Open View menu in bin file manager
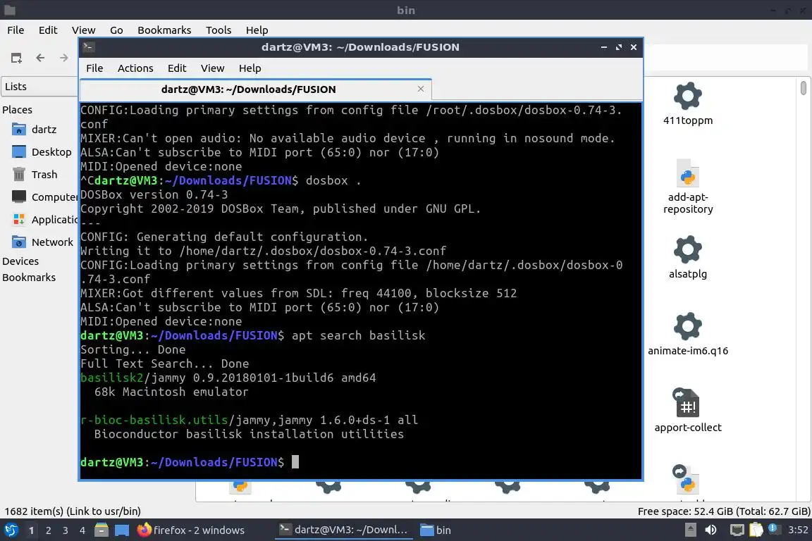Image resolution: width=812 pixels, height=541 pixels. [83, 30]
